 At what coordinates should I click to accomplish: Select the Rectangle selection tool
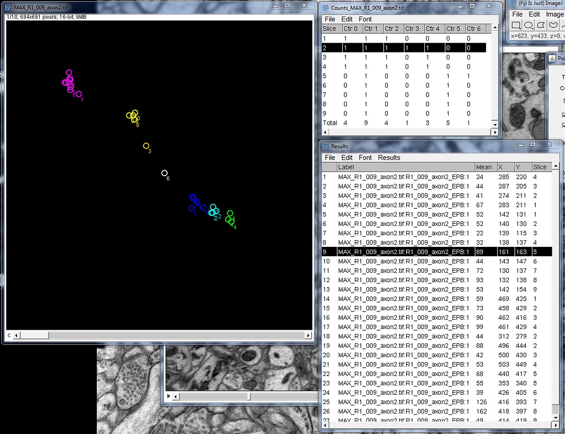tap(516, 24)
